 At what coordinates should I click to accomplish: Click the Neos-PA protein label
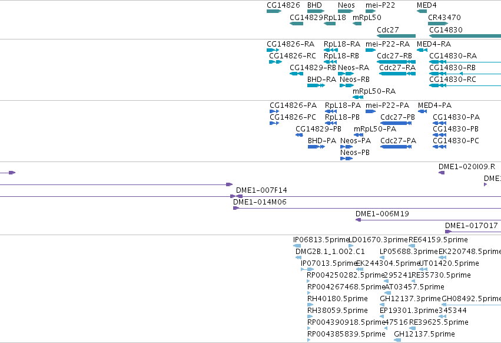(356, 141)
